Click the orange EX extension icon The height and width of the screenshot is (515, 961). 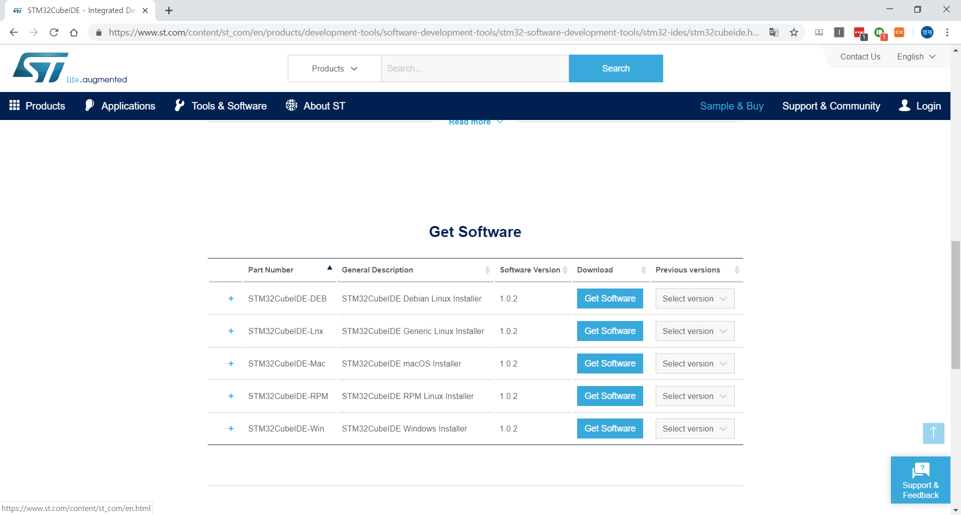coord(899,32)
